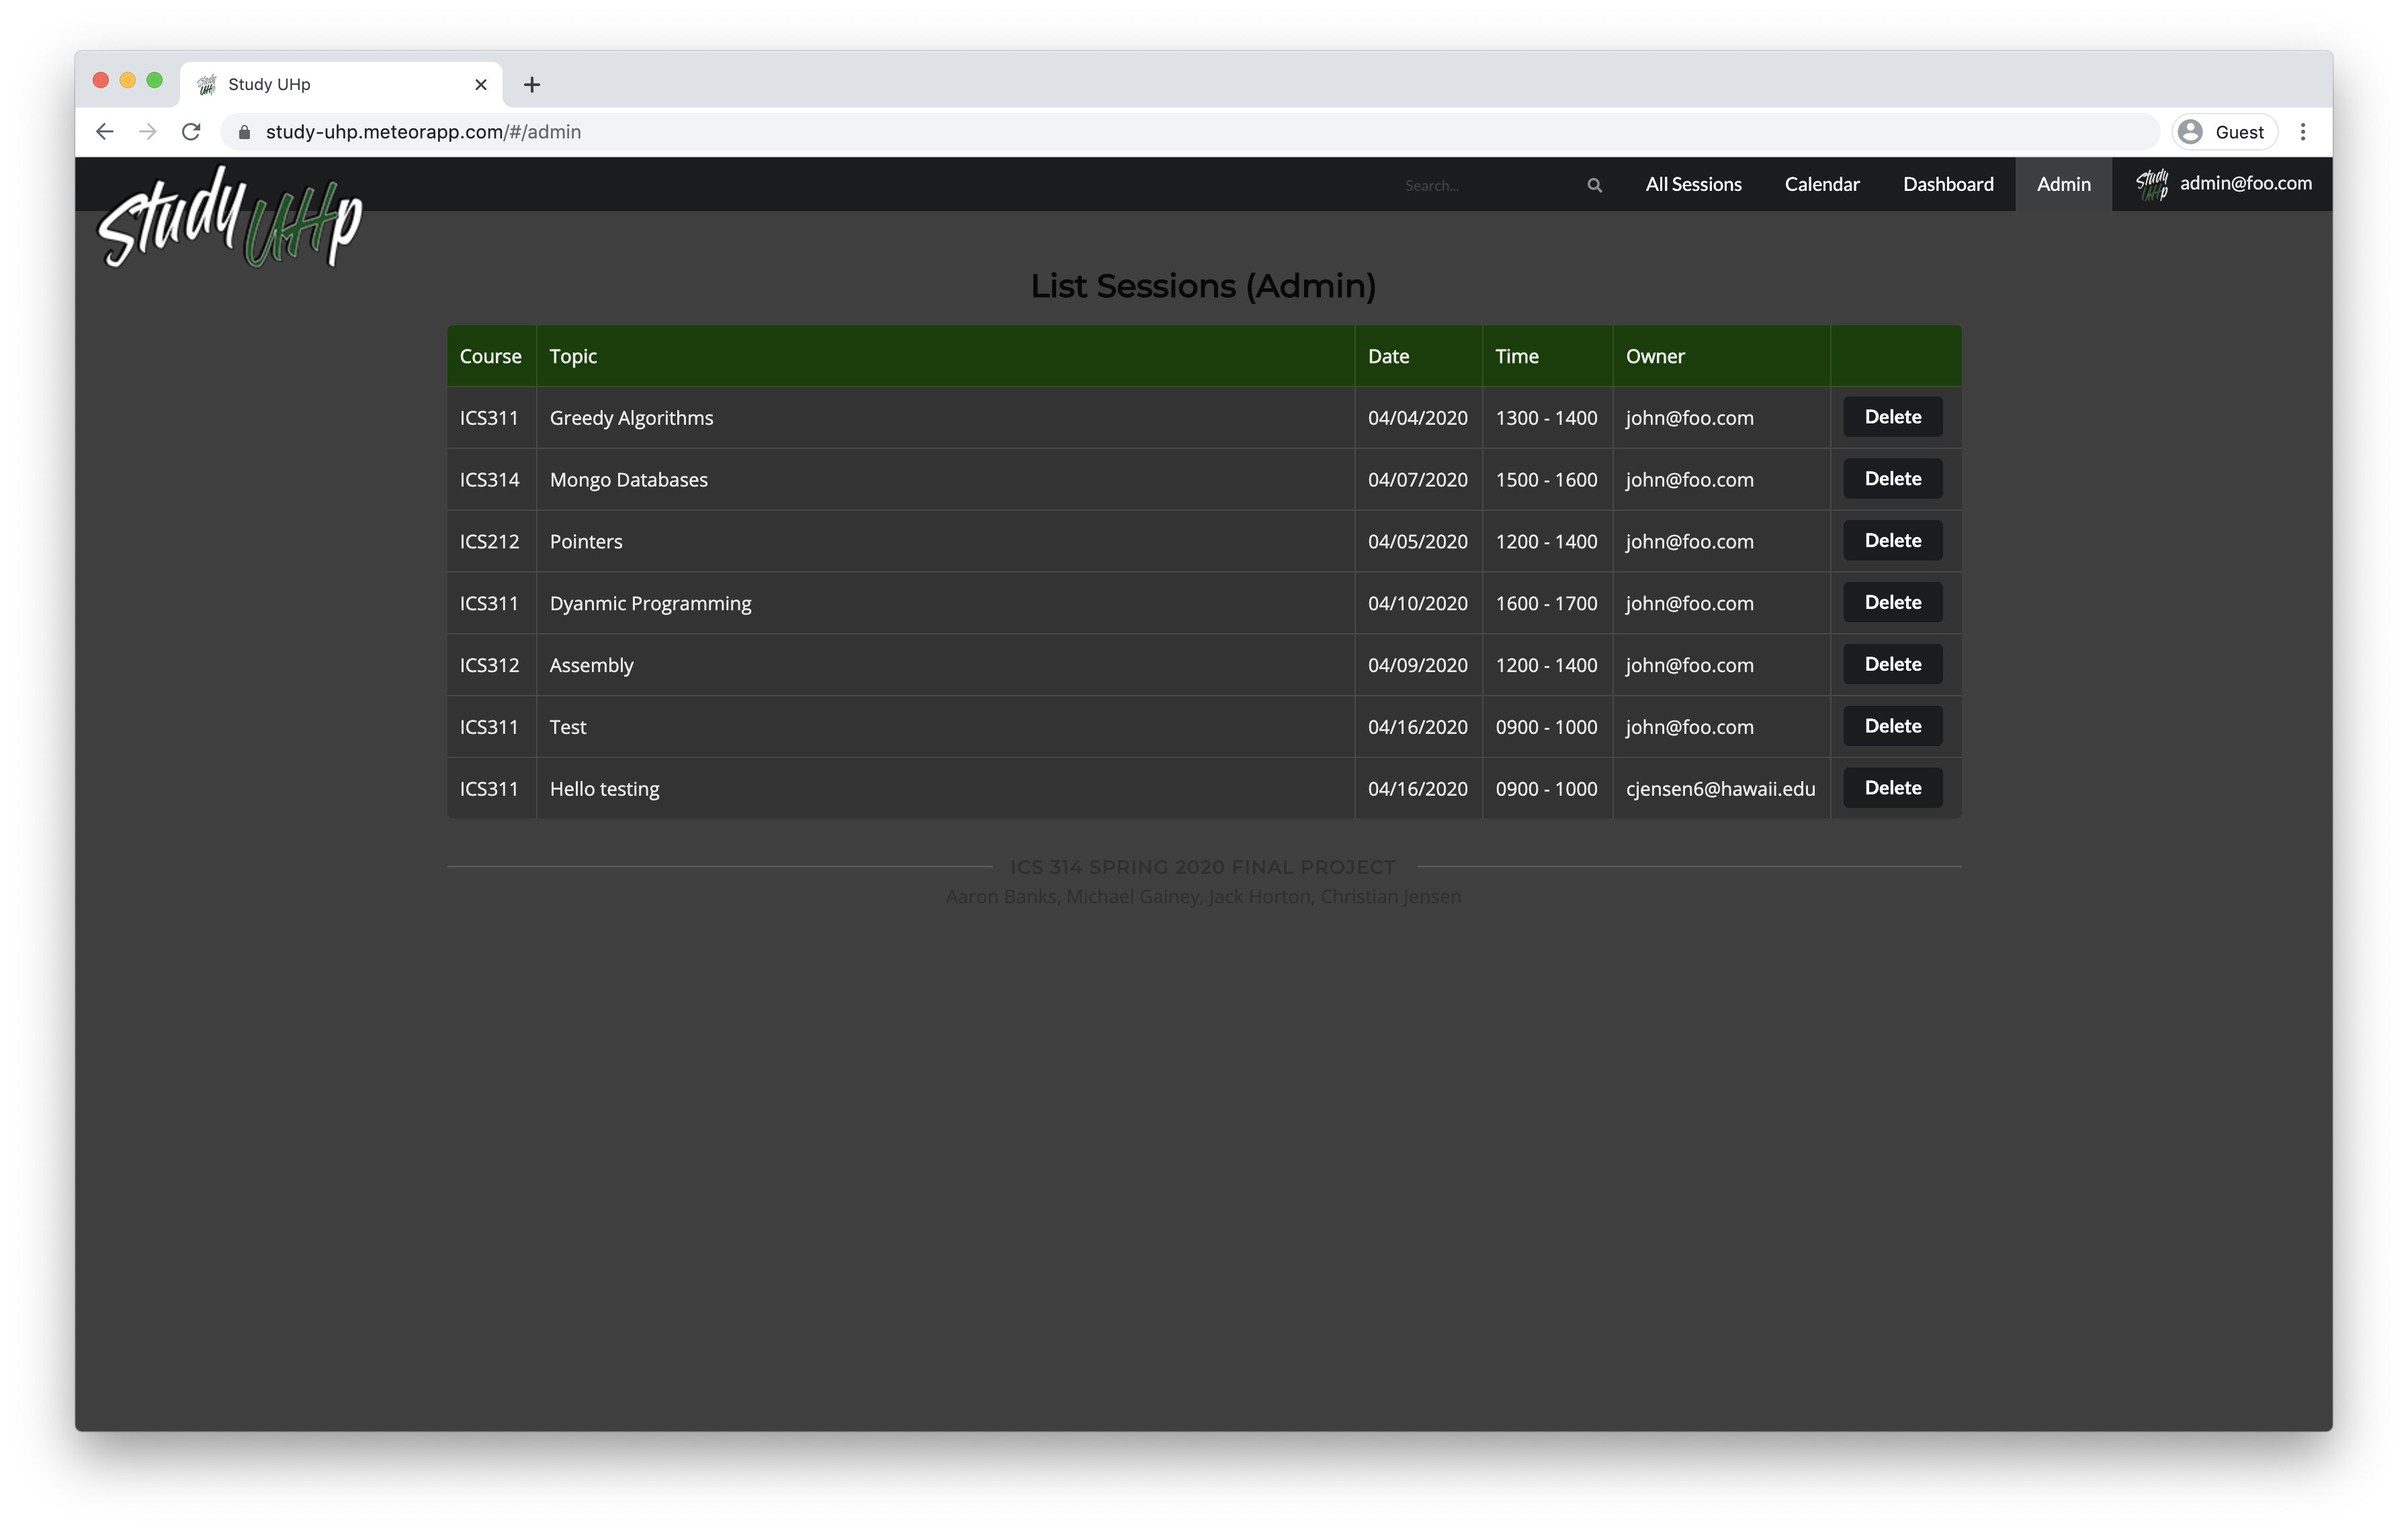The height and width of the screenshot is (1531, 2408).
Task: Delete the Hello testing session
Action: tap(1892, 788)
